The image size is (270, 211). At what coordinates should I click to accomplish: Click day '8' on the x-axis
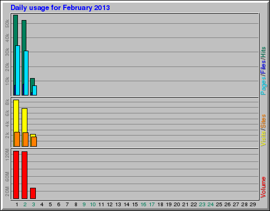pos(76,205)
